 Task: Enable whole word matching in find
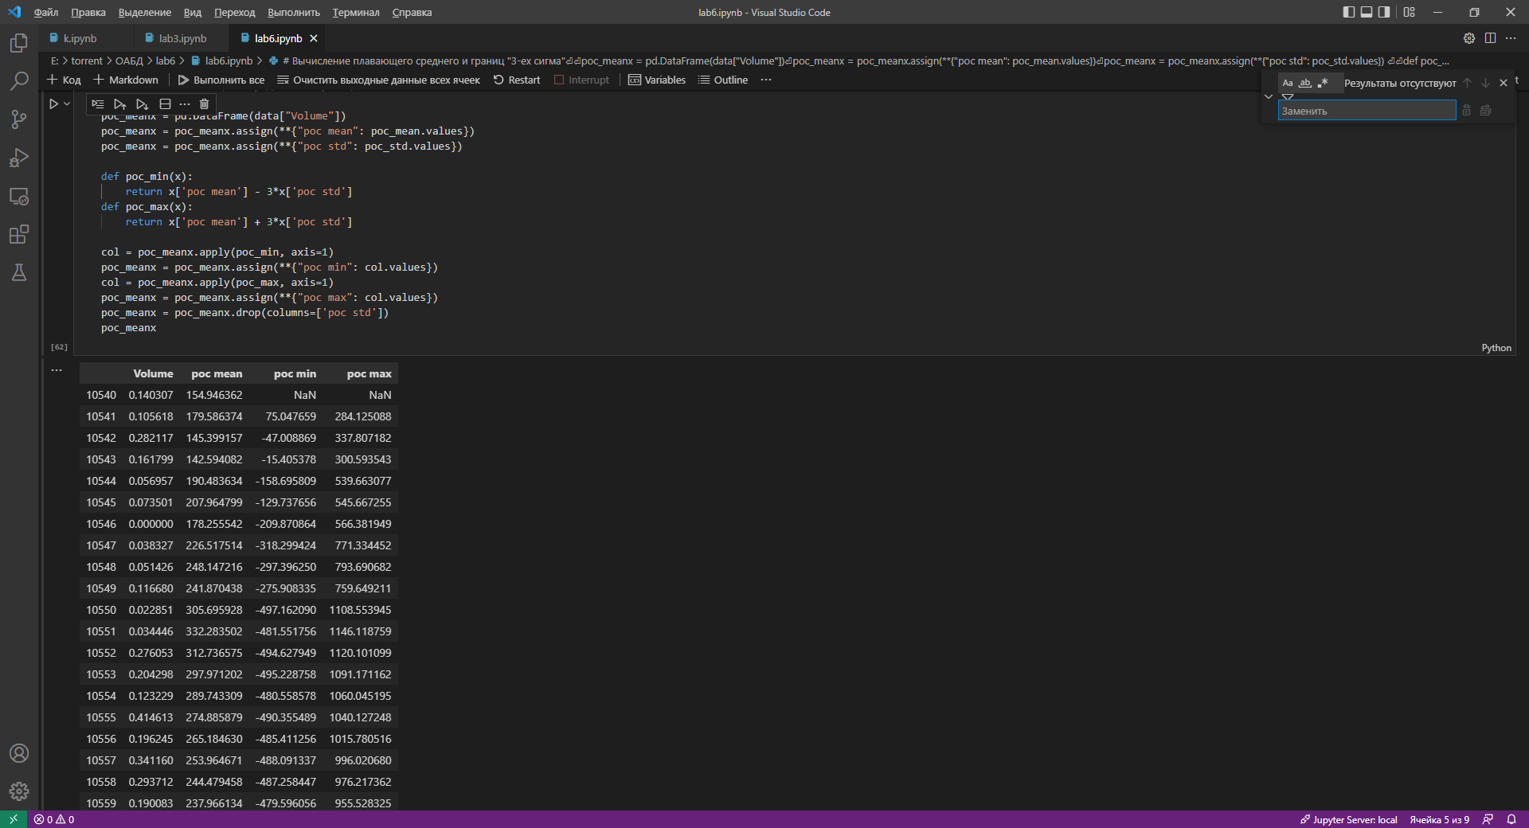point(1305,83)
